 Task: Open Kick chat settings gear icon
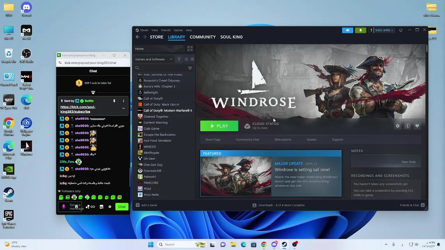(x=110, y=207)
